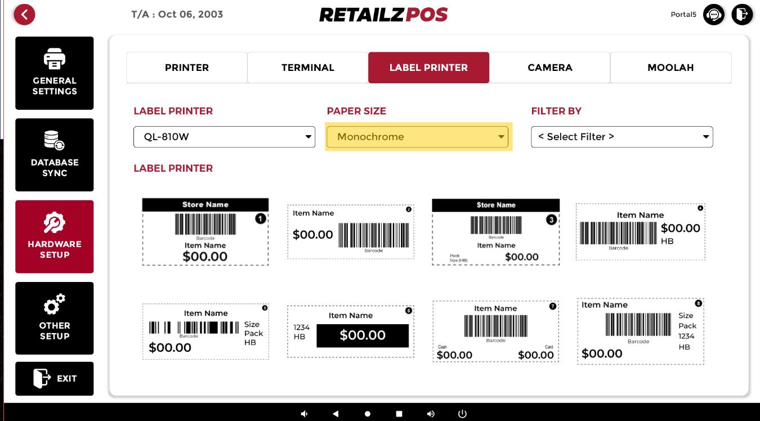The image size is (760, 421).
Task: Switch to the Camera tab
Action: 549,68
